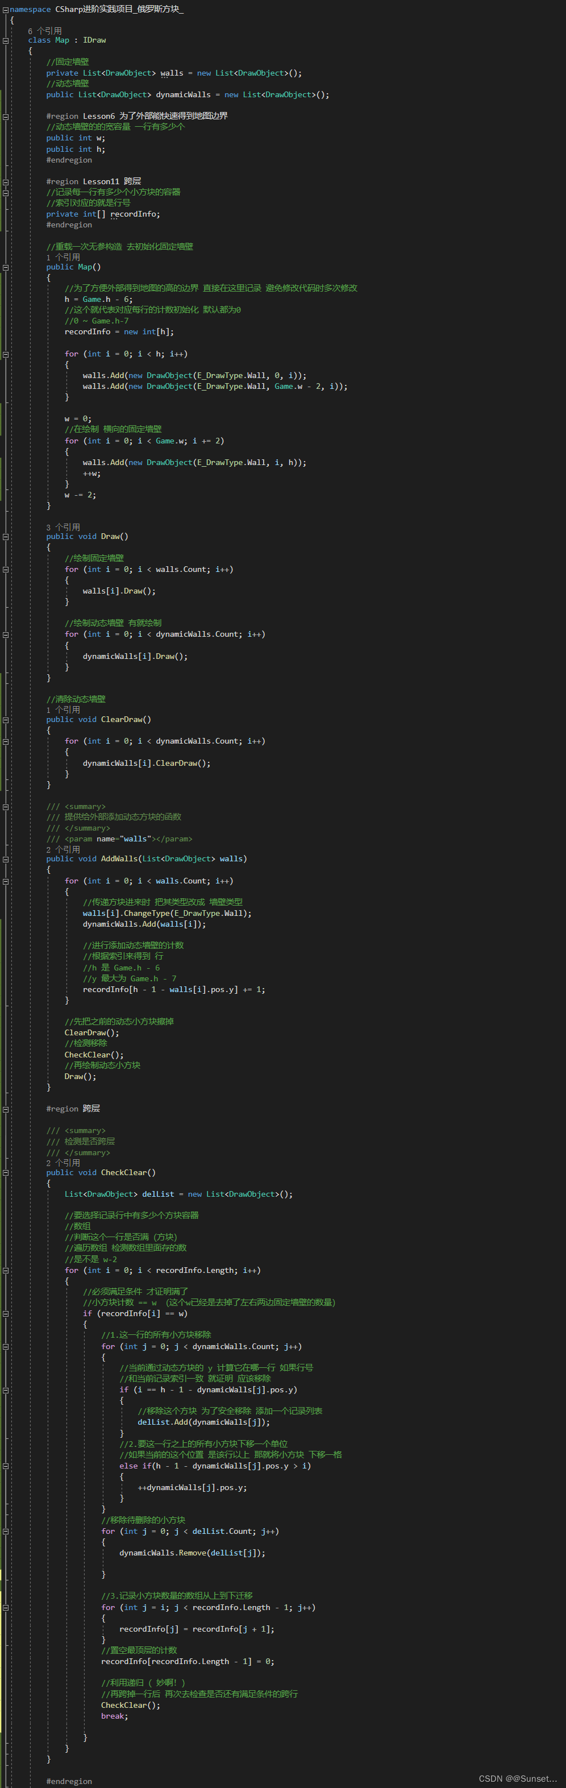The image size is (566, 1788).
Task: Click dynamicWalls in the public List declaration
Action: point(183,94)
